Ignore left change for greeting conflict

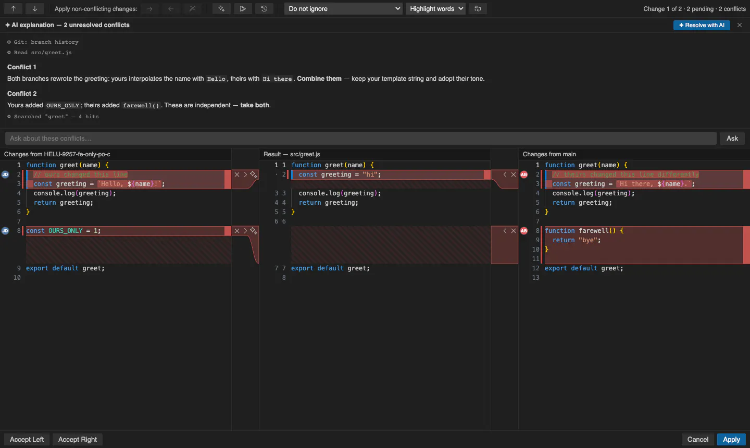coord(237,175)
